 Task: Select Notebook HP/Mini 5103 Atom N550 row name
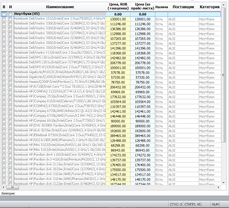(x=60, y=150)
